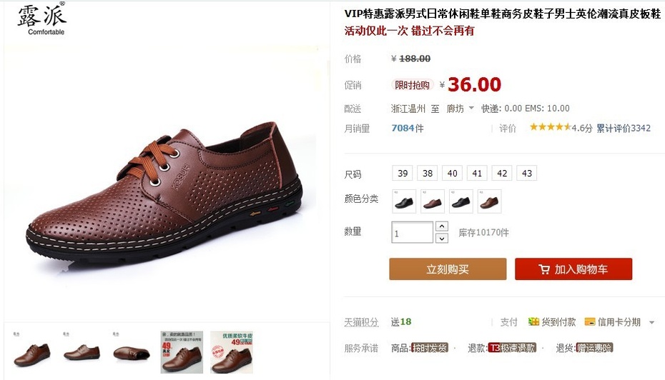This screenshot has width=665, height=380.
Task: Click the 立刻购买 buy now button
Action: (x=448, y=269)
